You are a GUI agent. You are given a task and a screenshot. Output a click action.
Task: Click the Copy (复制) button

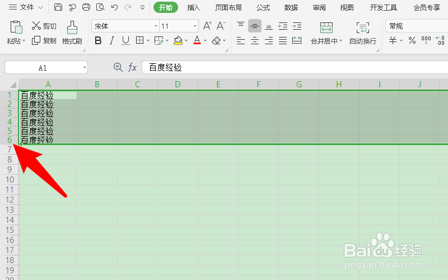point(44,40)
